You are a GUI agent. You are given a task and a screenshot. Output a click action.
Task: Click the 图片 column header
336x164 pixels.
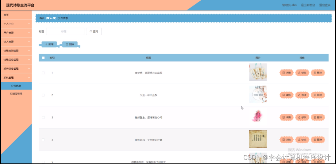pyautogui.click(x=258, y=58)
